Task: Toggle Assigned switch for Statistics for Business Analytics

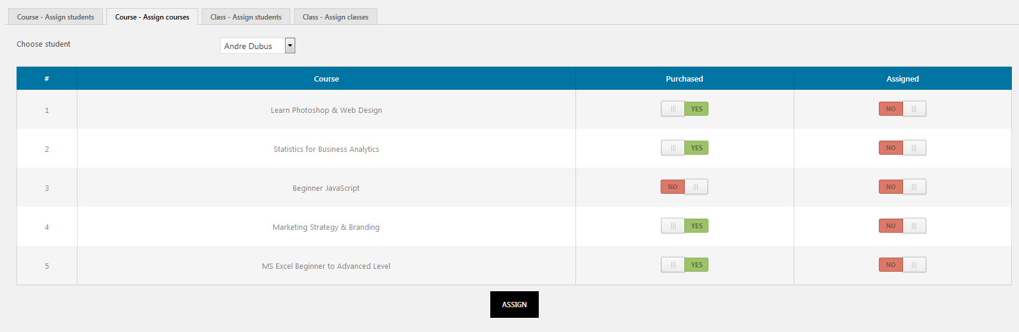Action: point(902,148)
